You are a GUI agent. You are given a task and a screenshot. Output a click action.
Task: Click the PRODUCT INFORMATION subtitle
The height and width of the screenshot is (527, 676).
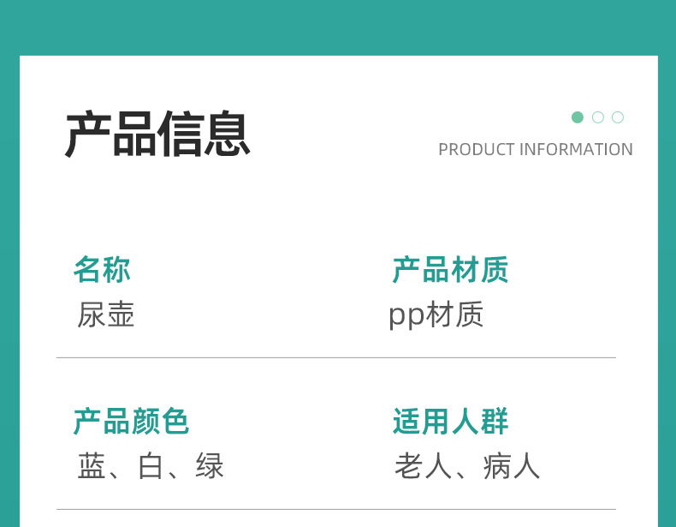(x=536, y=149)
